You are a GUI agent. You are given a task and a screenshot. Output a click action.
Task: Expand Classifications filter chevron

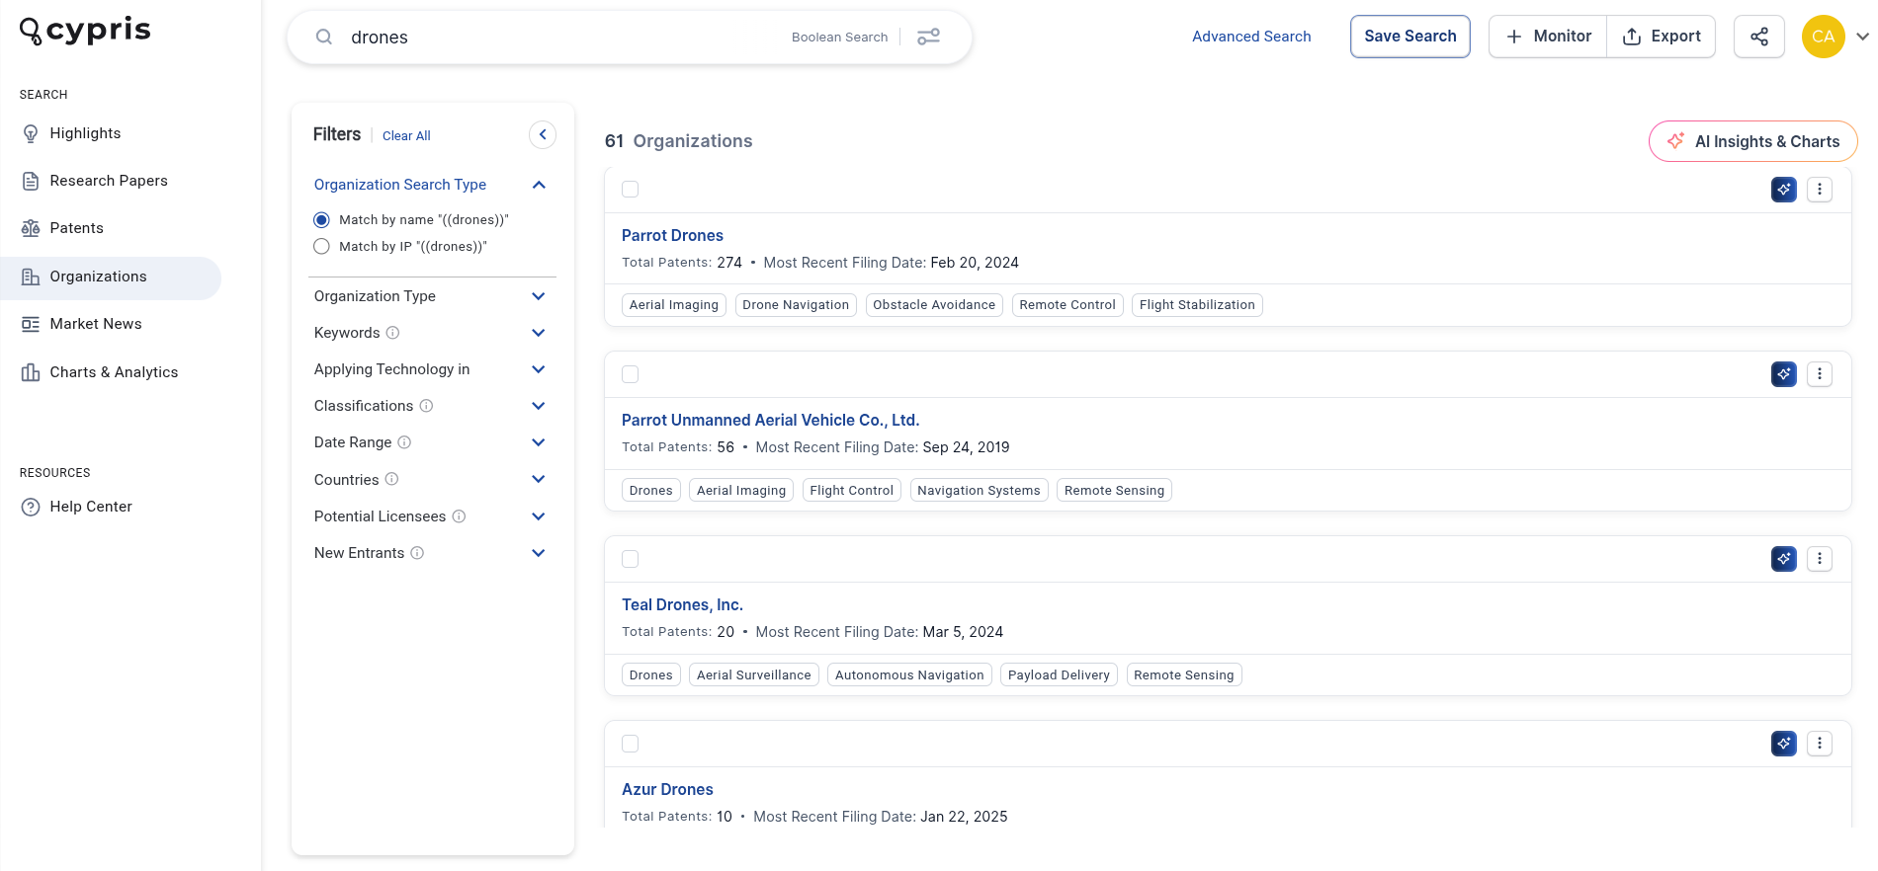(x=539, y=406)
